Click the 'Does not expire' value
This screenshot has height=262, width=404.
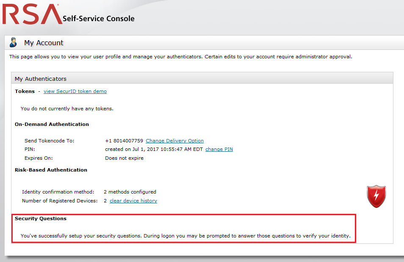(x=124, y=158)
